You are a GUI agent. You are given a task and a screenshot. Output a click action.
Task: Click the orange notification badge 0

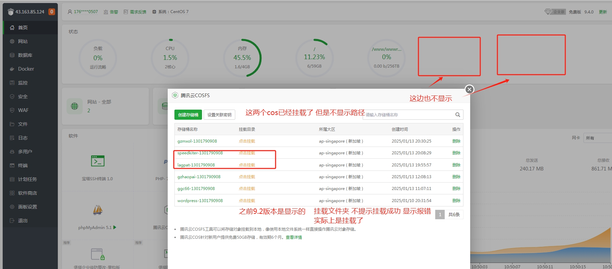pos(51,12)
